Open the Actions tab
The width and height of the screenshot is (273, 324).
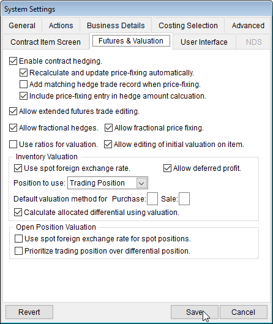61,25
